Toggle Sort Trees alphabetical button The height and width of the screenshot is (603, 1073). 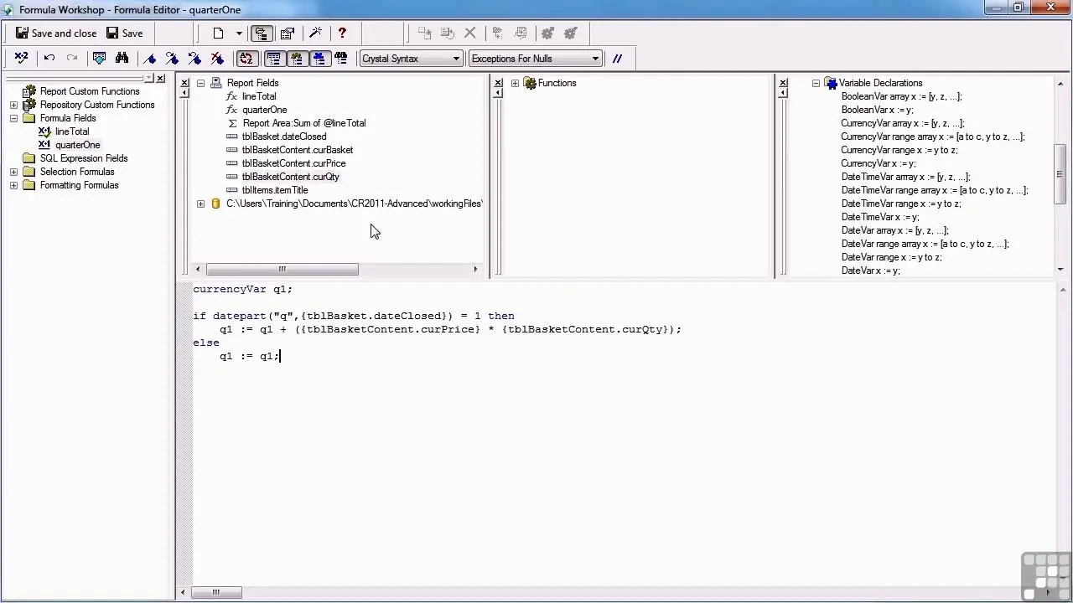click(246, 58)
